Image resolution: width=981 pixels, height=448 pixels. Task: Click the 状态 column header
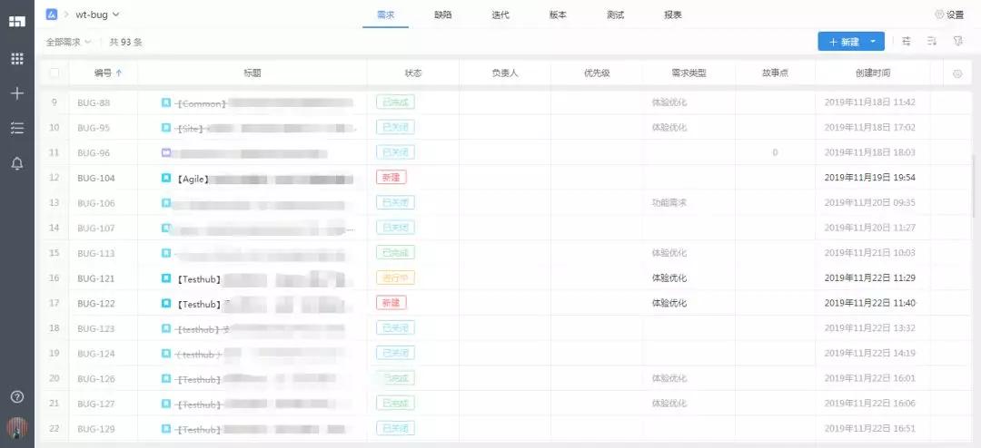[x=413, y=73]
